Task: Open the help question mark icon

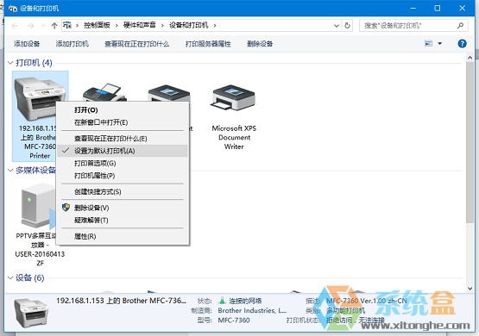Action: [462, 44]
